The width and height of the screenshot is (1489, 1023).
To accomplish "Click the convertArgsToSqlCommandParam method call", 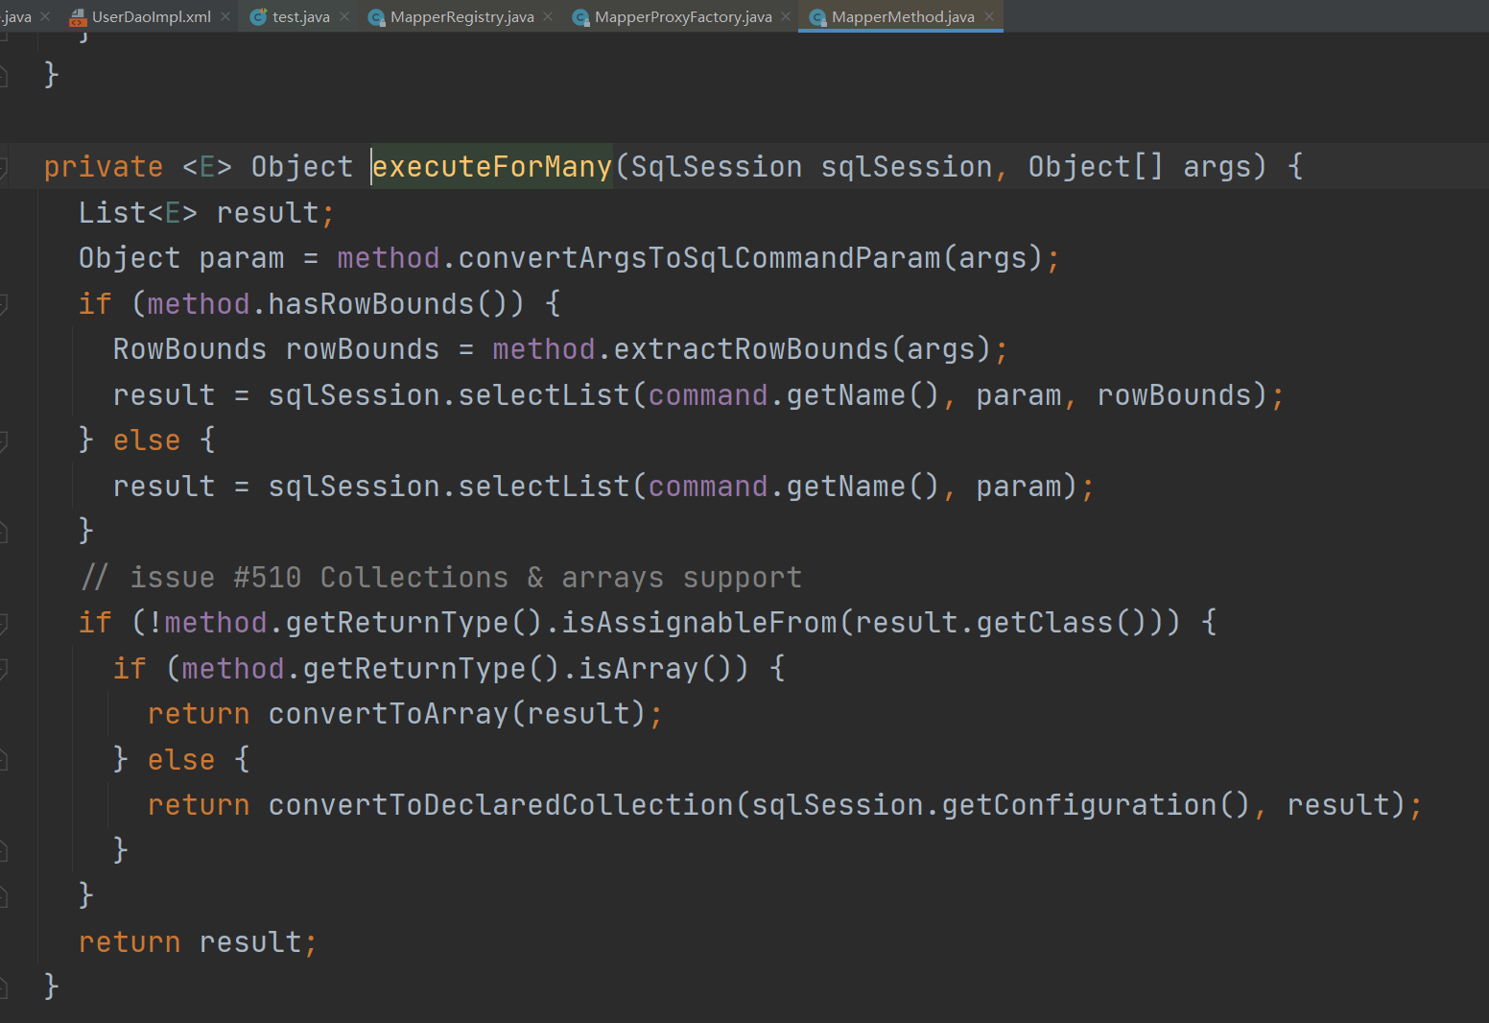I will click(x=699, y=258).
